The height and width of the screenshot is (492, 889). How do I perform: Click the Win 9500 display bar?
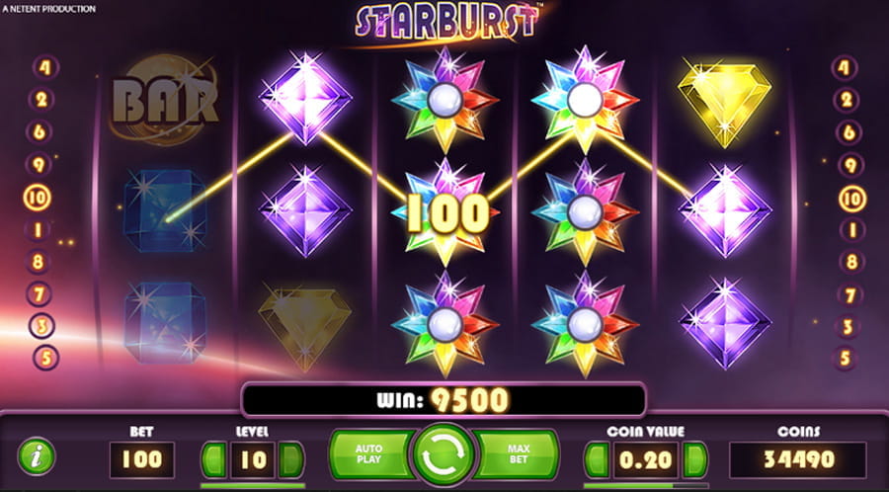coord(444,400)
